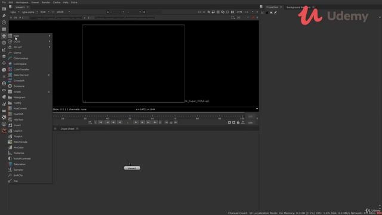The height and width of the screenshot is (215, 382).
Task: Open the rgba.alpha channel dropdown
Action: pyautogui.click(x=30, y=12)
